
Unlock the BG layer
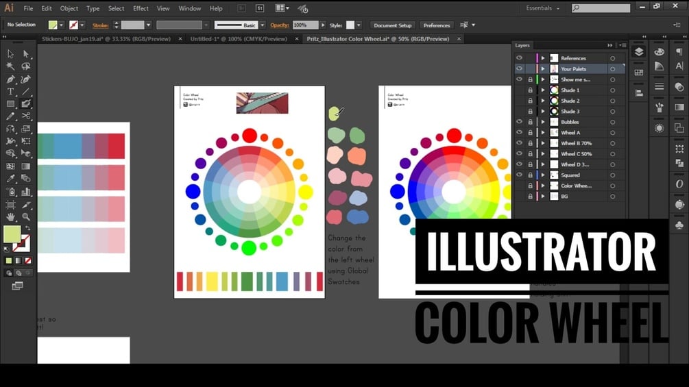click(531, 197)
